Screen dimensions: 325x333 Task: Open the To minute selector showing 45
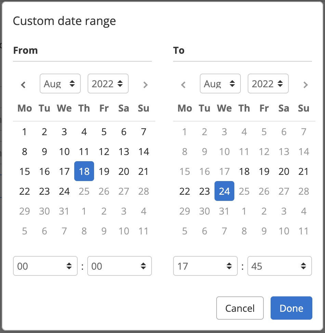[279, 266]
